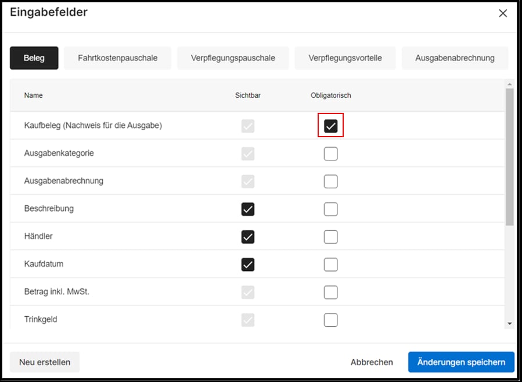The width and height of the screenshot is (522, 382).
Task: Check Obligatorisch for Kaufdatum
Action: pos(330,265)
